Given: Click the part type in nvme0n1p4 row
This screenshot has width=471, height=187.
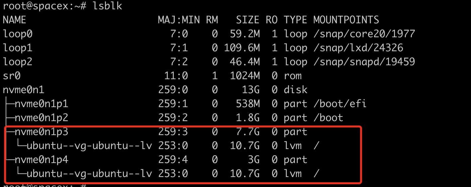Looking at the screenshot, I should pyautogui.click(x=296, y=160).
